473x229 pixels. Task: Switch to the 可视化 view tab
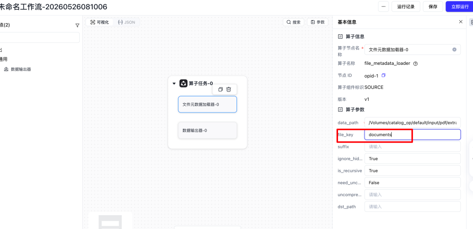coord(100,22)
